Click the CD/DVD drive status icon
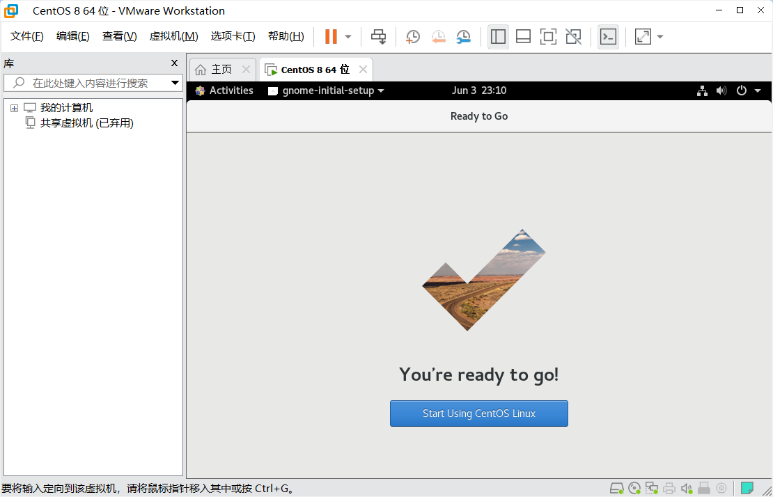The image size is (773, 497). click(x=634, y=488)
